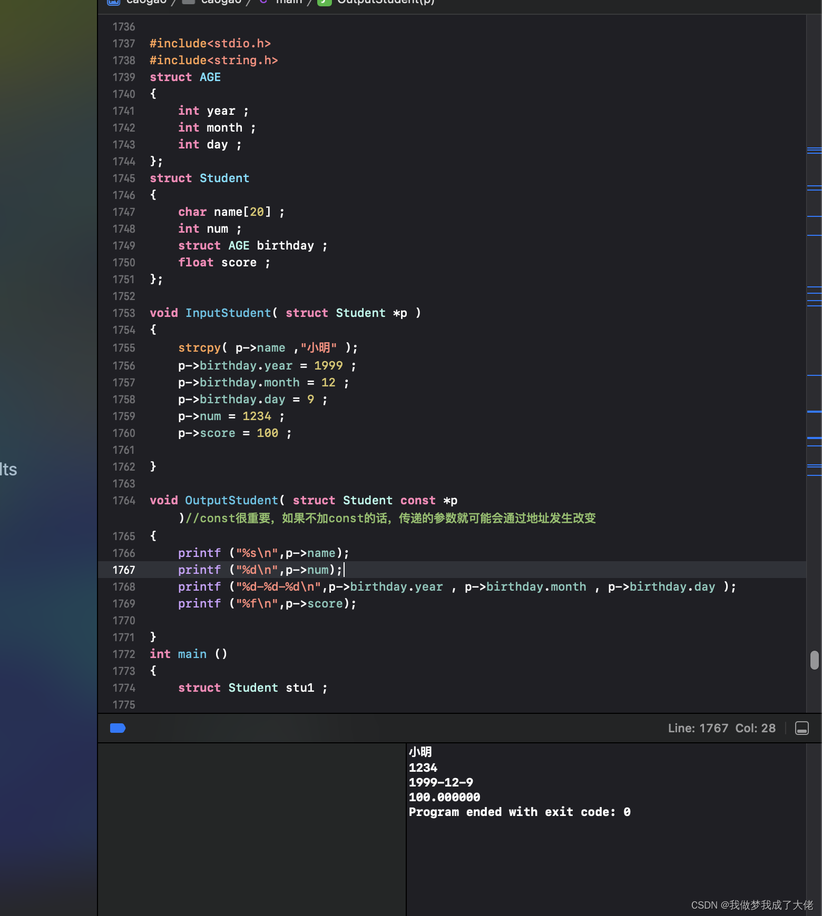822x916 pixels.
Task: Click the int day member line
Action: tap(210, 145)
